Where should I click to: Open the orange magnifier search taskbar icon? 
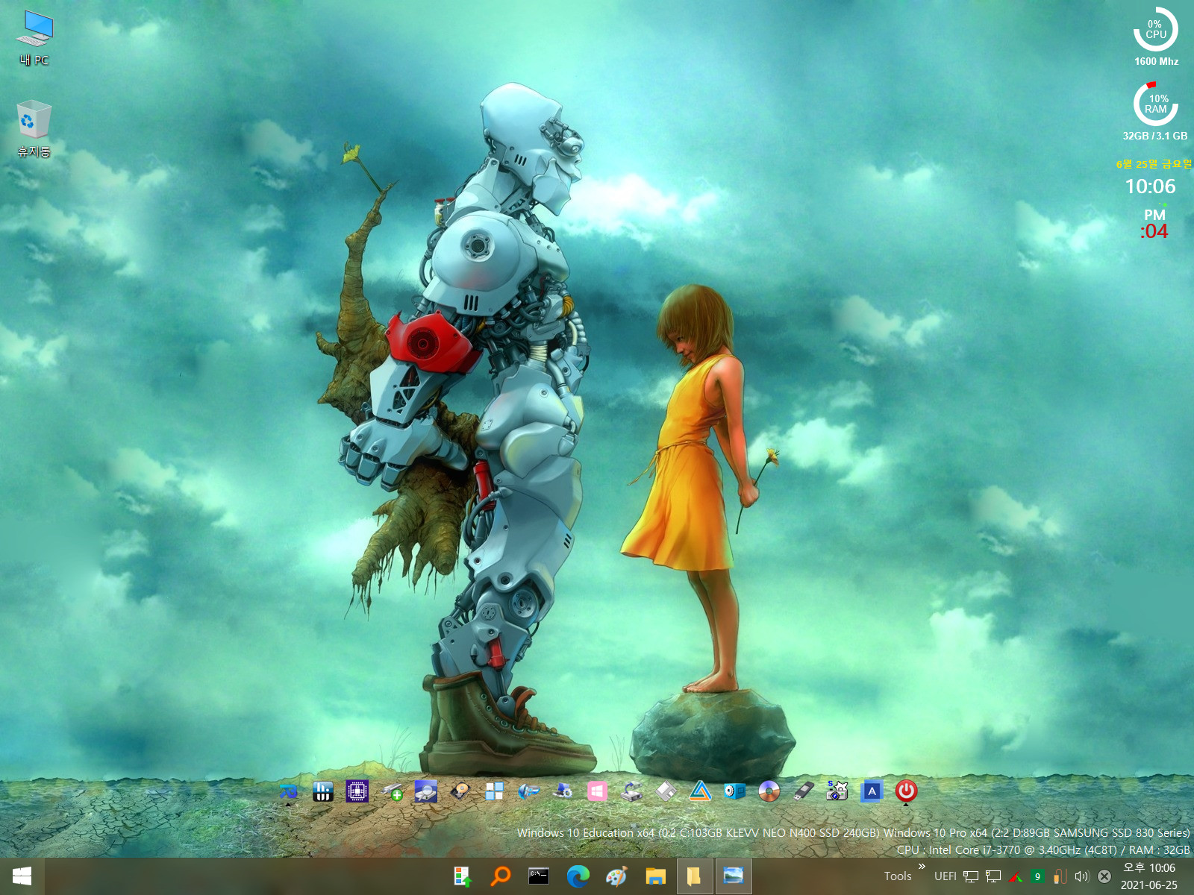pos(500,876)
